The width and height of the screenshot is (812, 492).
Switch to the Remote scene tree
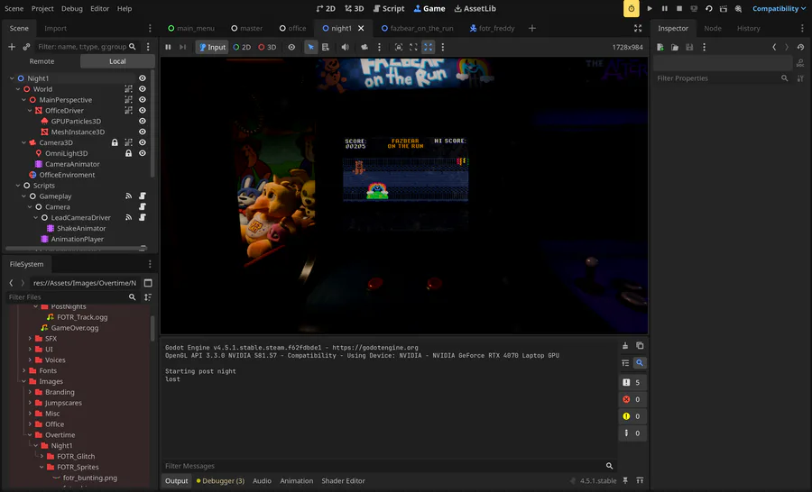click(42, 61)
